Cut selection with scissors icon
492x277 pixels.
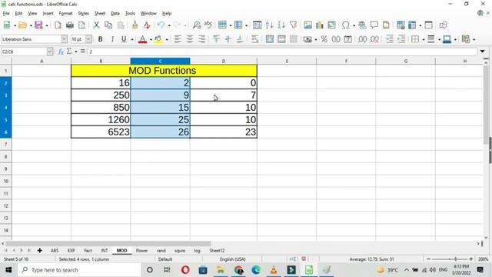[96, 25]
